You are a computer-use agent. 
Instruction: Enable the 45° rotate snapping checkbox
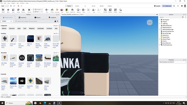(x=34, y=12)
